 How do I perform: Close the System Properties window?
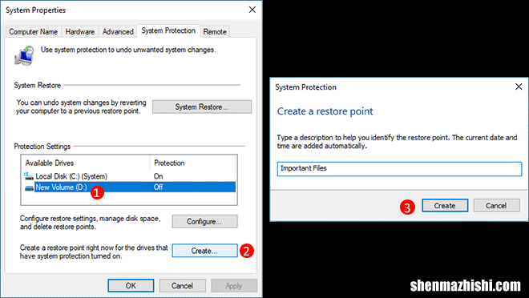point(252,10)
